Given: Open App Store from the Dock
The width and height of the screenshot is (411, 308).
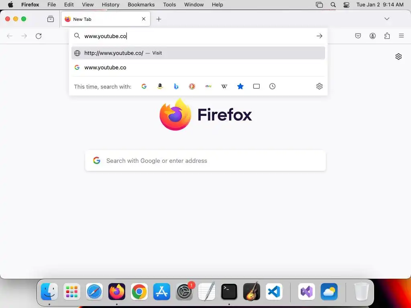Looking at the screenshot, I should click(x=162, y=292).
